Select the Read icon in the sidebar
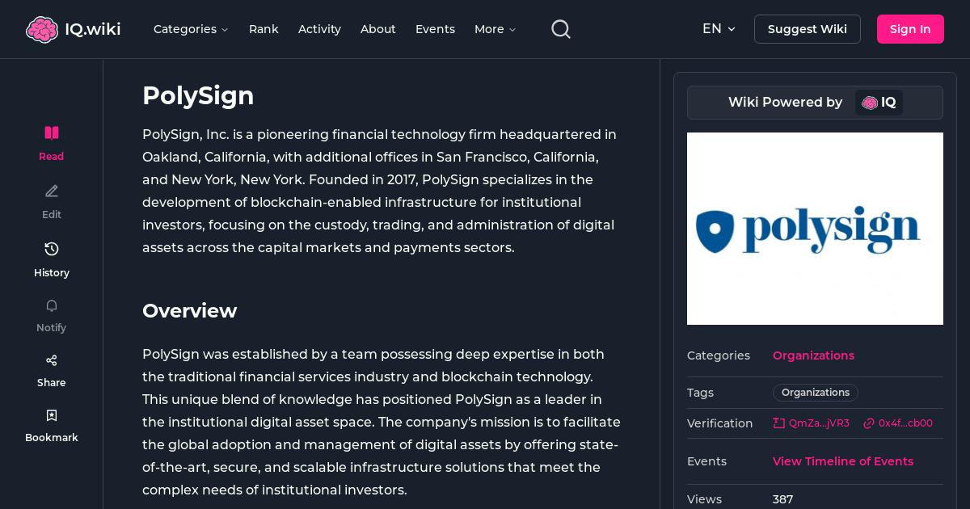The width and height of the screenshot is (970, 509). coord(51,133)
